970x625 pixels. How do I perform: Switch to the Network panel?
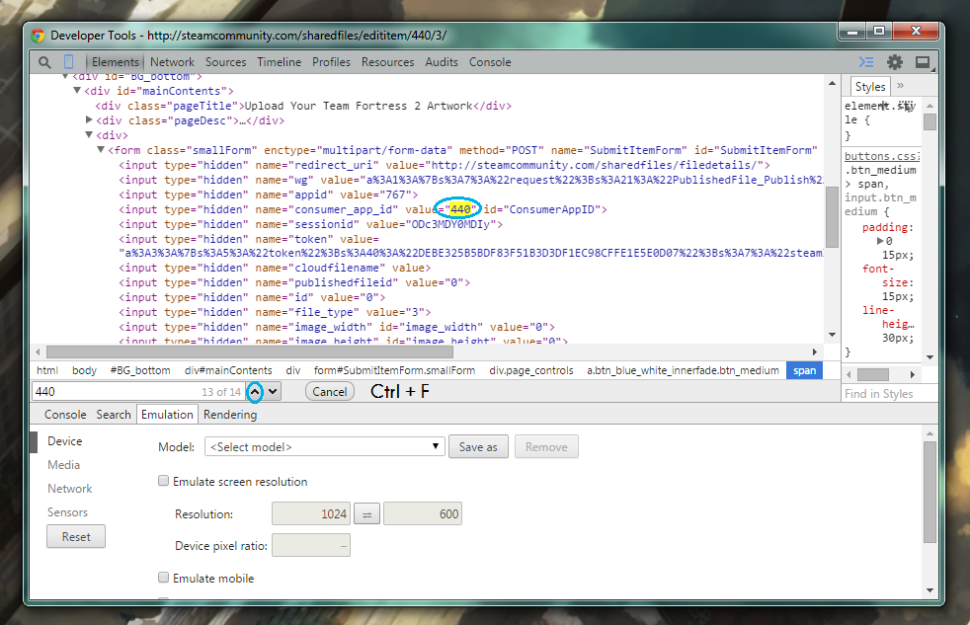(x=172, y=62)
